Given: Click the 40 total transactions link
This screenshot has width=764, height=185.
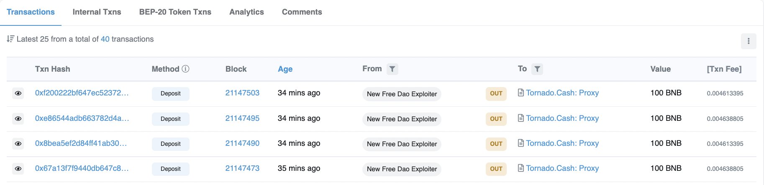Looking at the screenshot, I should tap(105, 39).
